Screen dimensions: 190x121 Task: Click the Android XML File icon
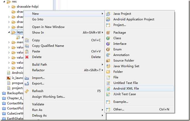pos(108,89)
